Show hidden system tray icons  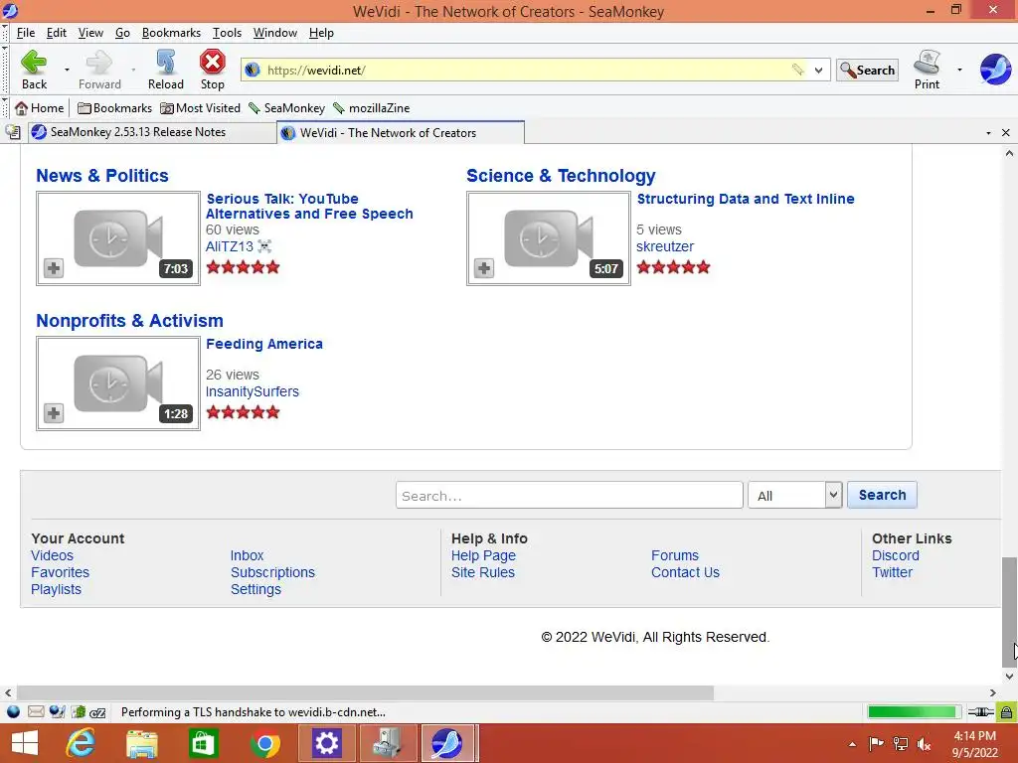(x=852, y=743)
